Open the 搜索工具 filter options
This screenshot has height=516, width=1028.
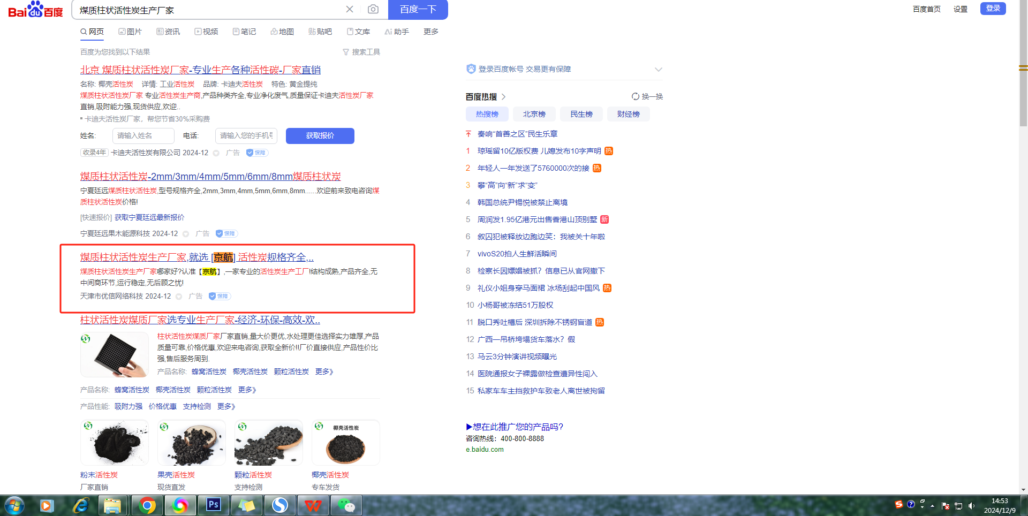coord(361,52)
